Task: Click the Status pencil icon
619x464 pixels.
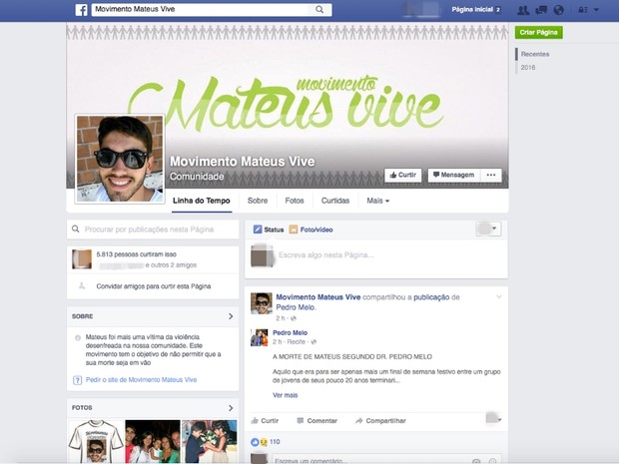Action: tap(258, 230)
